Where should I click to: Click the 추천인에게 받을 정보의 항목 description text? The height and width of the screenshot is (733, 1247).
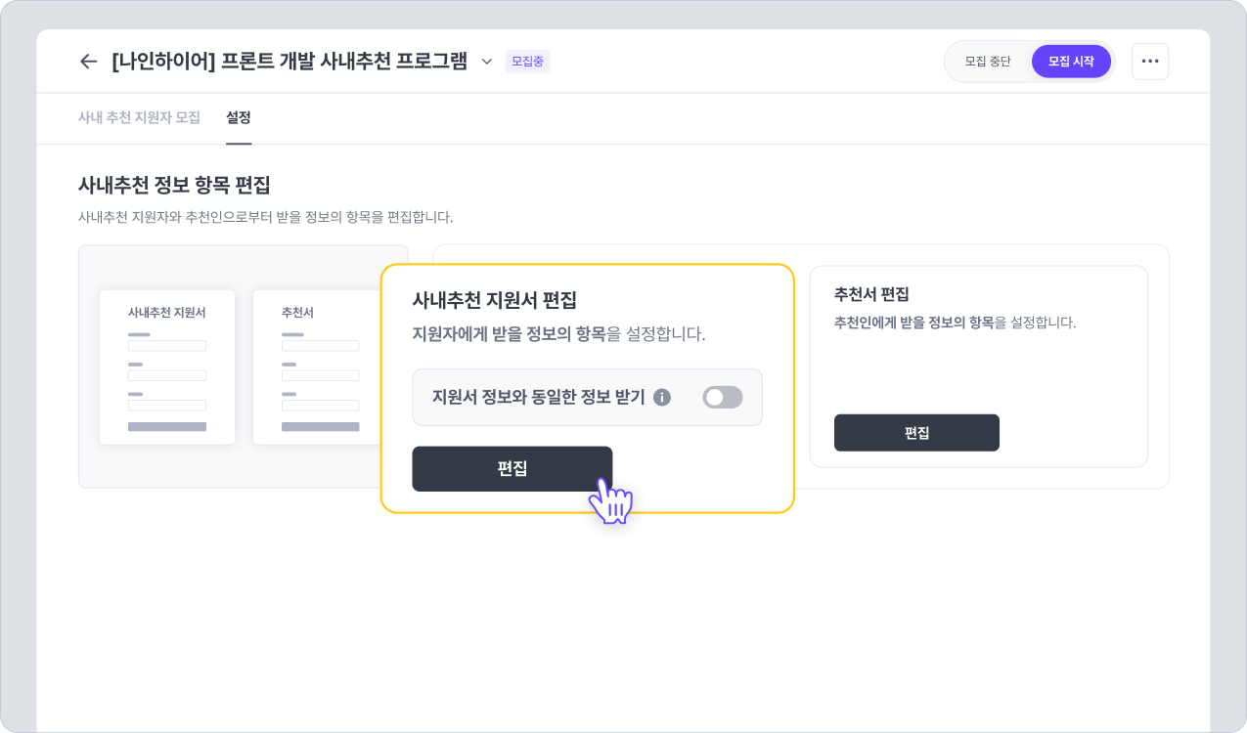pyautogui.click(x=955, y=323)
